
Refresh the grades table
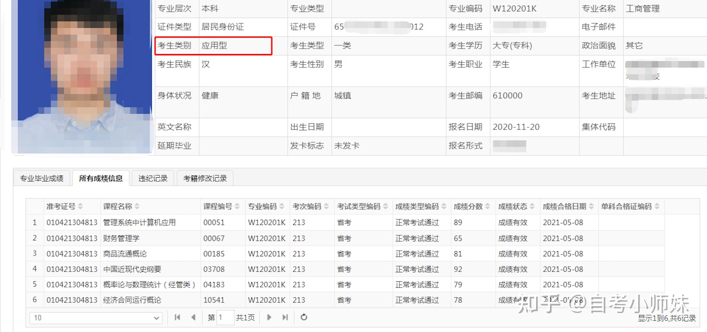(304, 317)
